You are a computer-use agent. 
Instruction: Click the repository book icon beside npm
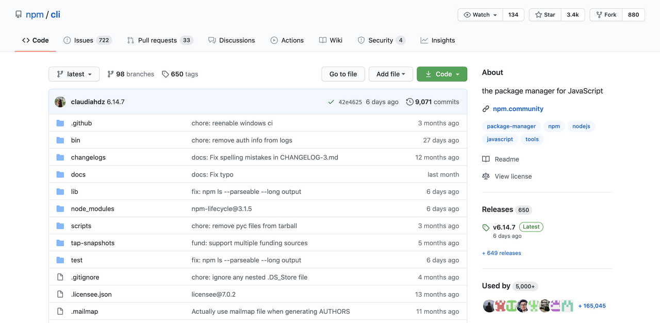point(19,14)
